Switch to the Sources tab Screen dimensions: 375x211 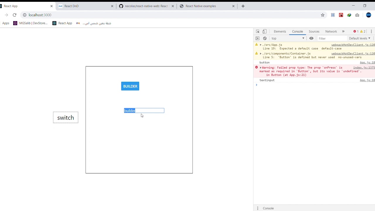coord(314,31)
